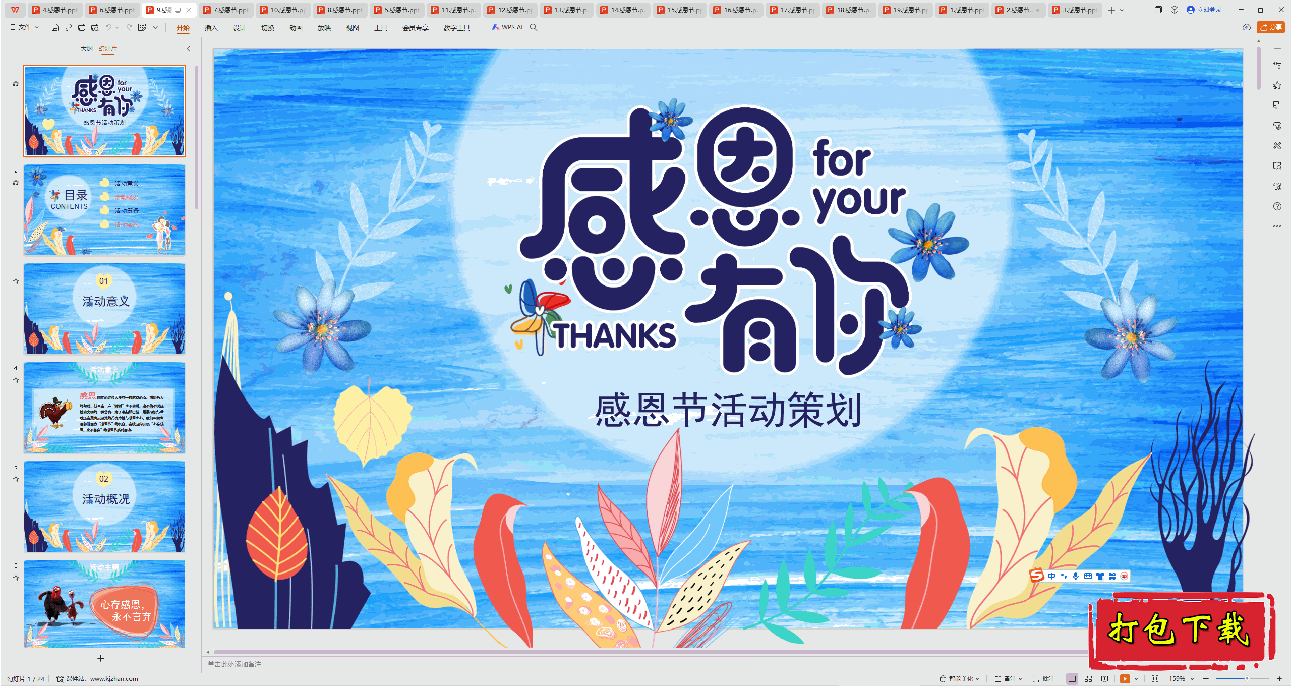Screen dimensions: 1291x686
Task: Switch to 大纲 outline panel
Action: point(86,48)
